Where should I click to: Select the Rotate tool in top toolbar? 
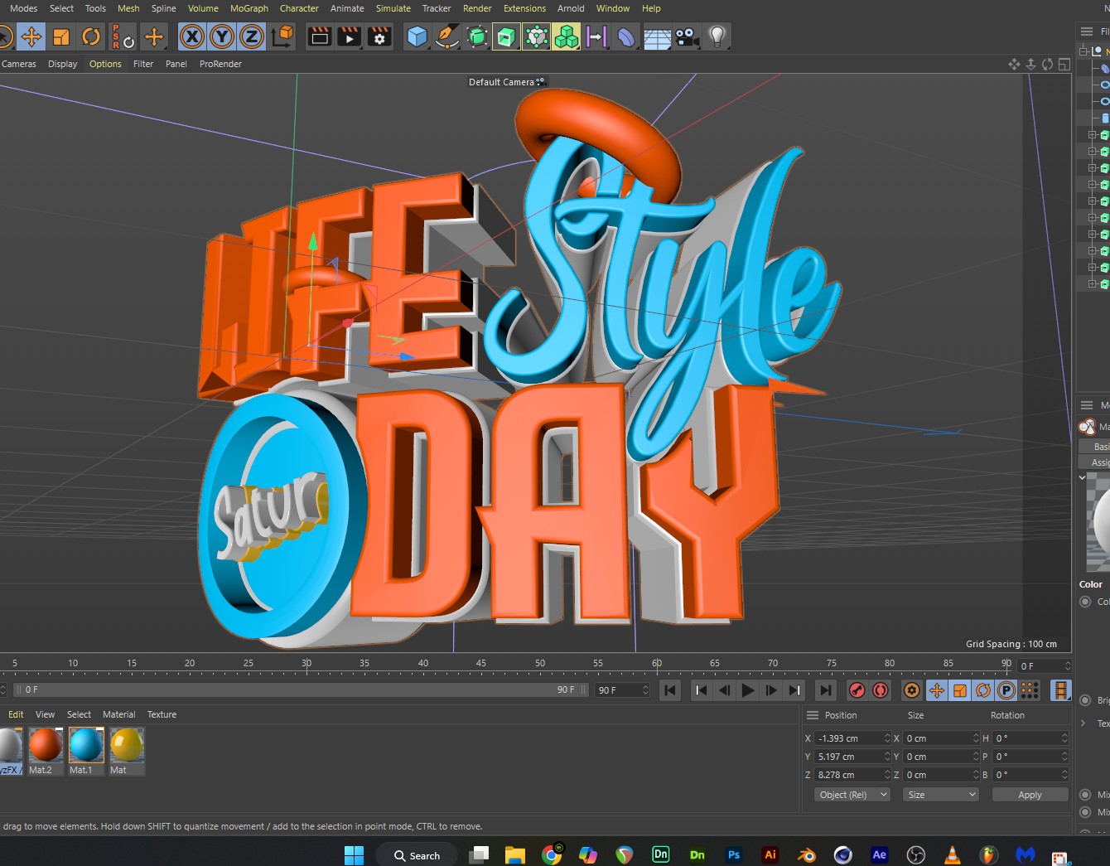point(91,36)
